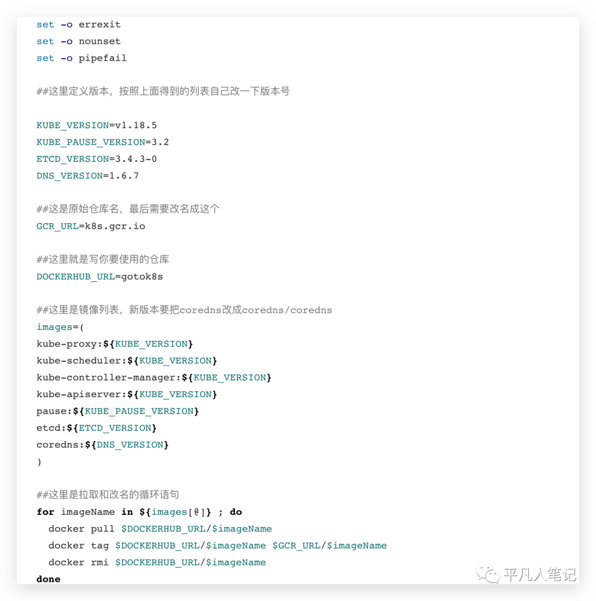Click the ETCD_VERSION=3.4.3-0 line
Image resolution: width=596 pixels, height=601 pixels.
[x=97, y=159]
